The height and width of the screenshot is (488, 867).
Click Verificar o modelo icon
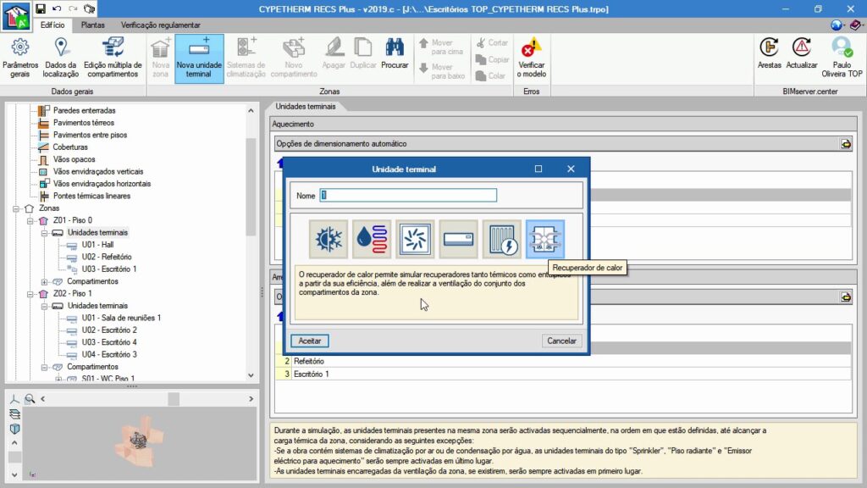[532, 58]
